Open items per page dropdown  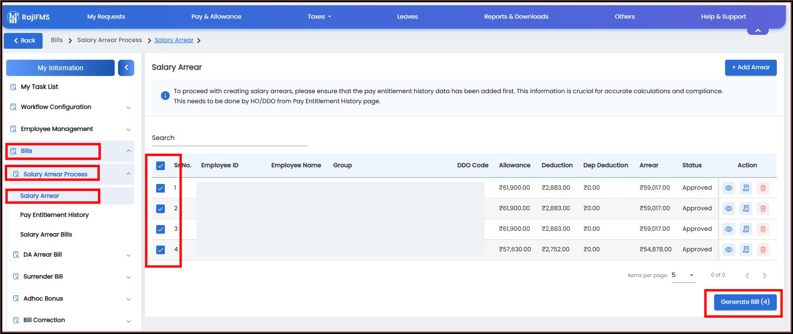pos(683,275)
